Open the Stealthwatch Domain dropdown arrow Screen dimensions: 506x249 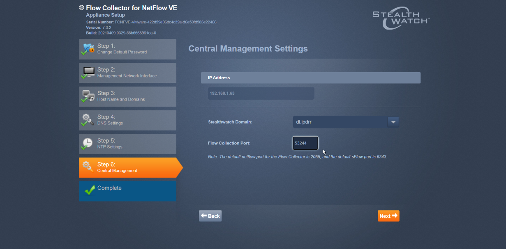393,122
